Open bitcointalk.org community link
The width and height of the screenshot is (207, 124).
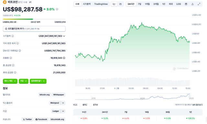[x=57, y=119]
